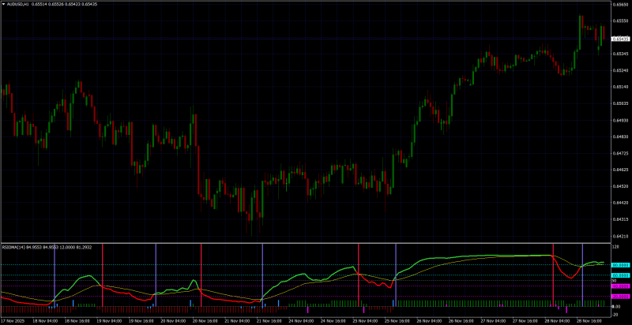Click the magenta 20.0000 indicator level tag
Screen dimensions: 632x325
pos(620,297)
